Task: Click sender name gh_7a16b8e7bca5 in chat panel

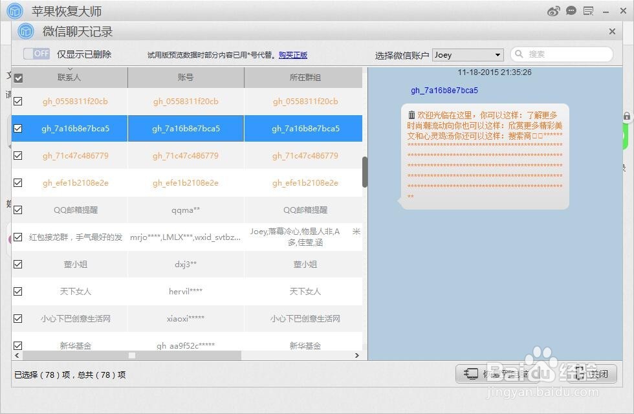Action: [444, 90]
